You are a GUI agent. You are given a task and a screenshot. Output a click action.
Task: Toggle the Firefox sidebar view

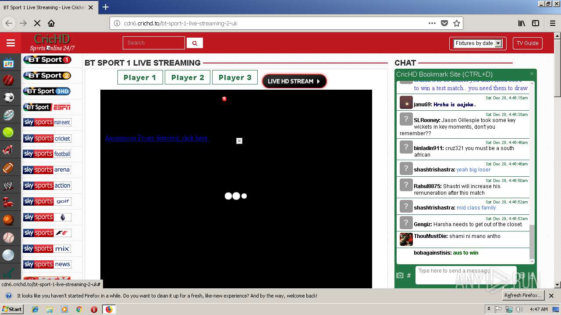[x=536, y=23]
